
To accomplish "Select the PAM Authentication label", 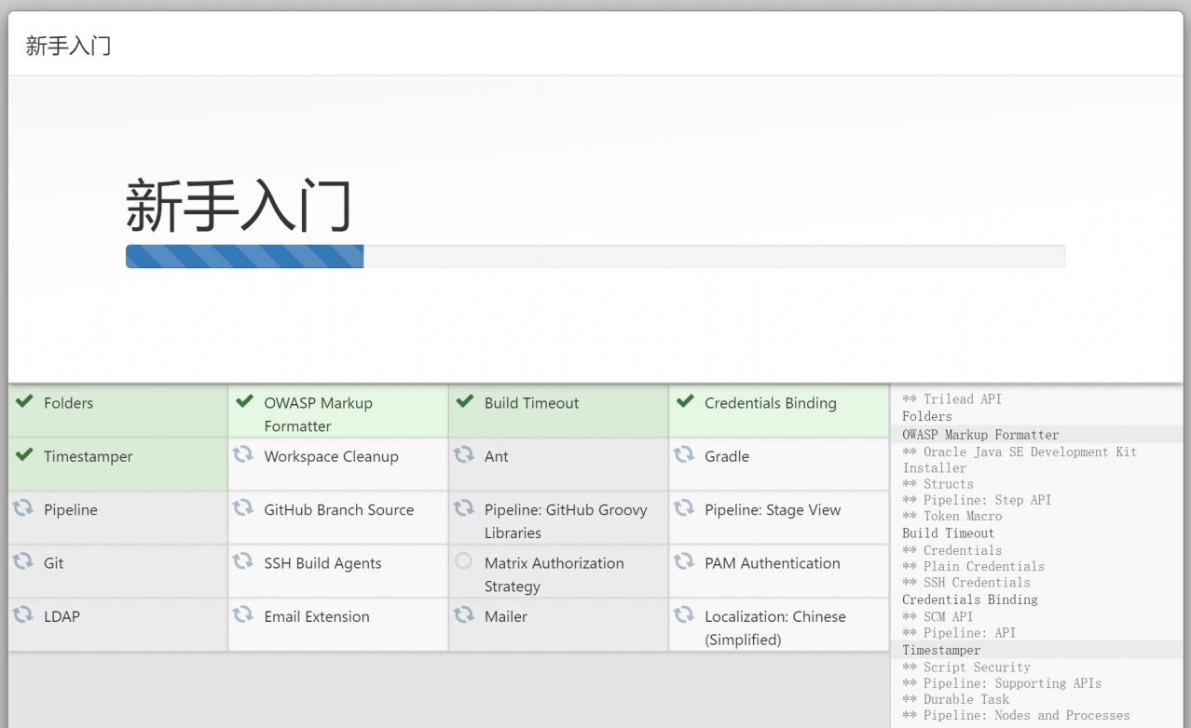I will (773, 563).
